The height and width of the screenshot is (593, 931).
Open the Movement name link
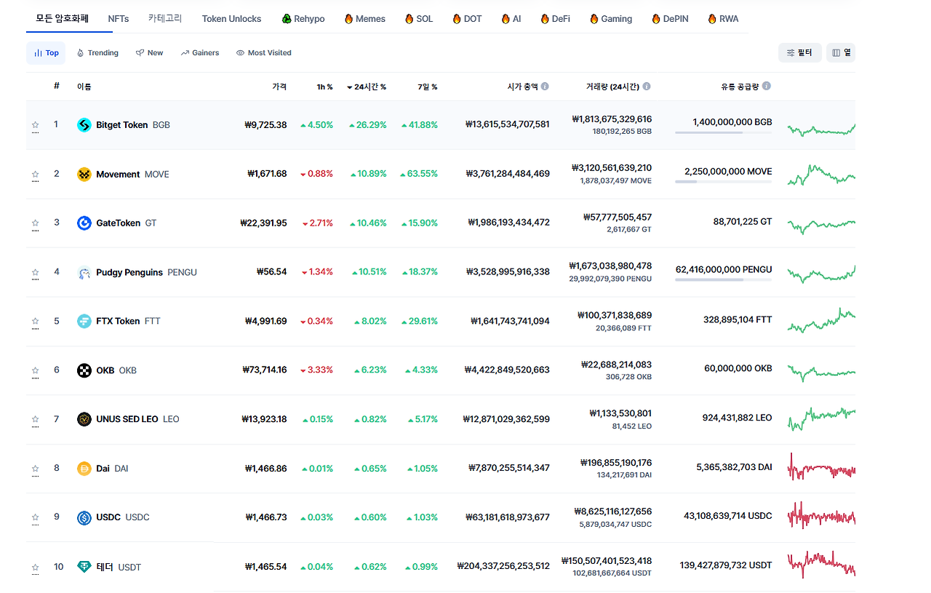click(x=118, y=175)
